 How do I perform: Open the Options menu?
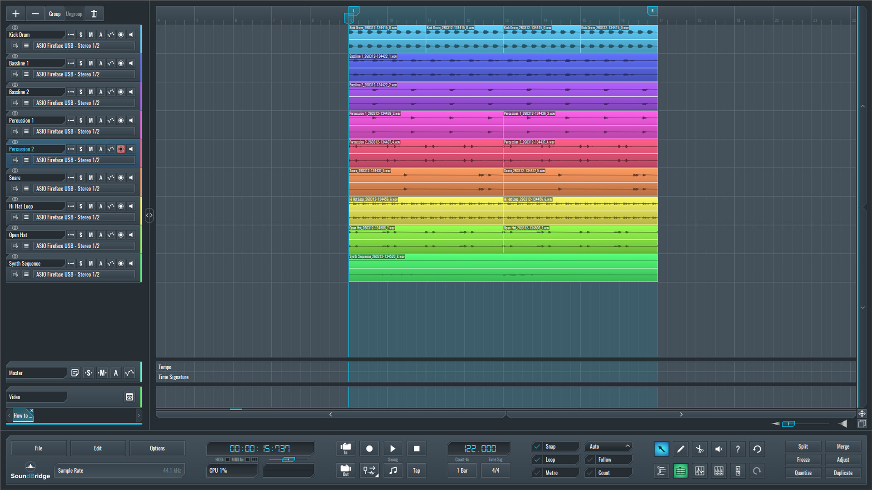click(157, 448)
